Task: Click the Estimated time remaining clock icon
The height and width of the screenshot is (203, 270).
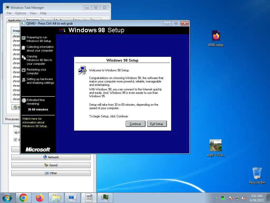Action: click(24, 100)
